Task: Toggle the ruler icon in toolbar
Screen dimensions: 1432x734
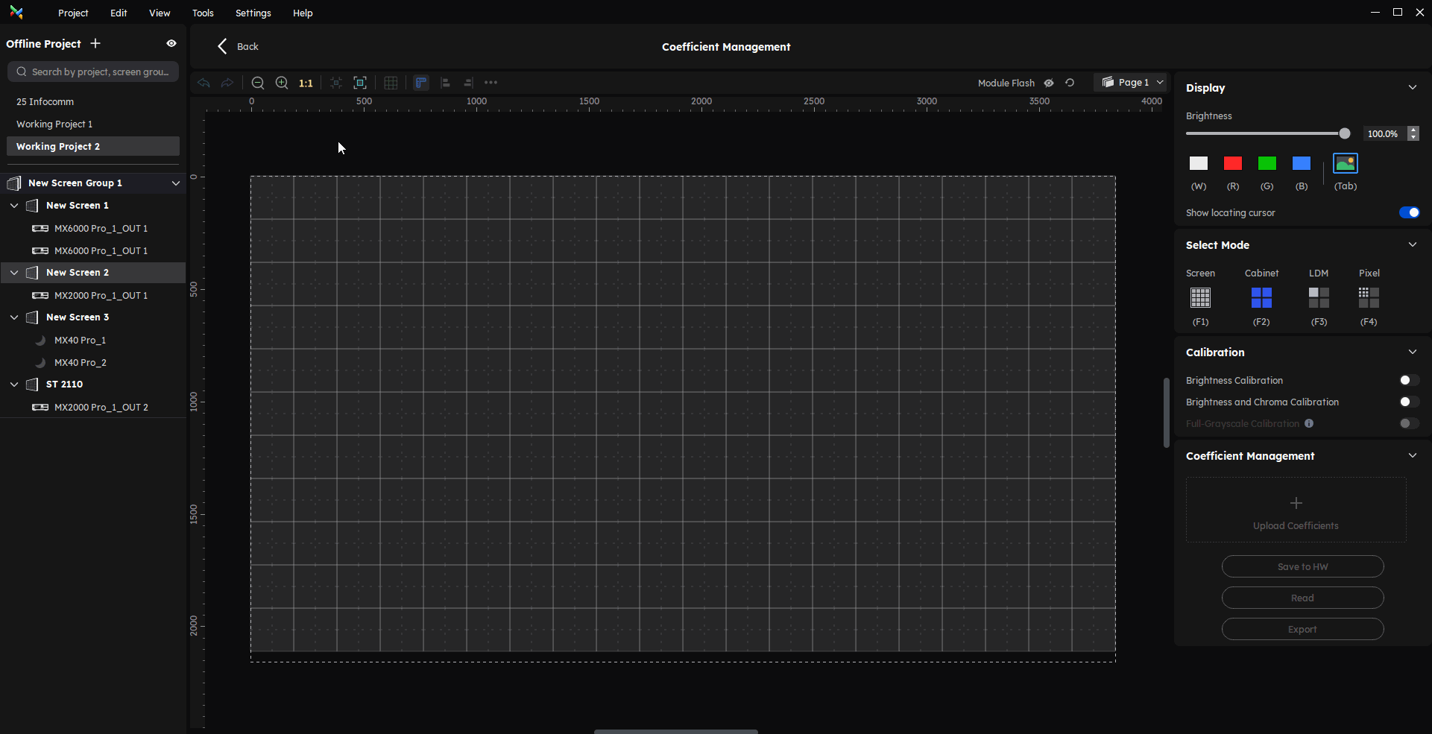Action: click(421, 83)
